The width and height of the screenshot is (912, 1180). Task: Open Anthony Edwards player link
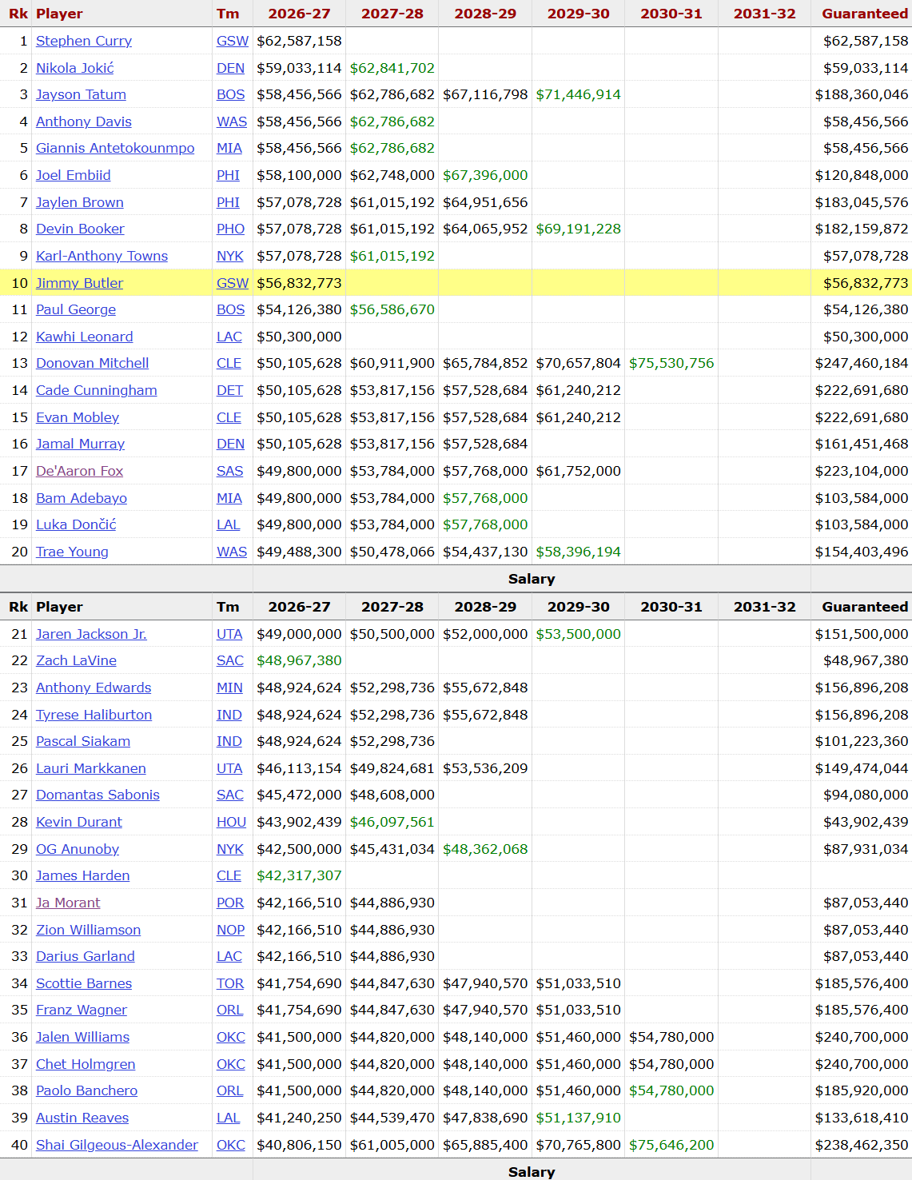coord(94,688)
